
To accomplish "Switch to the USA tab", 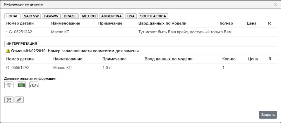I will pyautogui.click(x=131, y=16).
